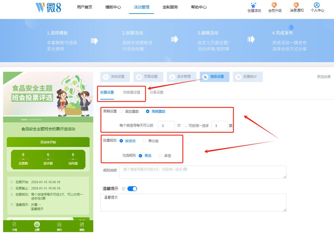Viewport: 334px width, 238px height.
Task: Select 单分组 voting rule radio
Action: pyautogui.click(x=144, y=141)
